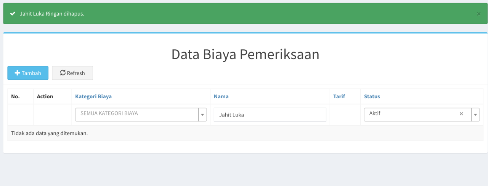Sort by the Kategori Biaya column

point(93,96)
